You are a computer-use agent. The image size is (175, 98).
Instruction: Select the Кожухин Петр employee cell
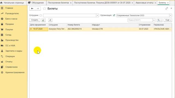pos(57,29)
